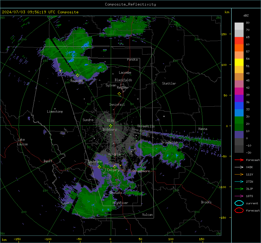Click the white plus marker west of Hanna

coord(164,116)
